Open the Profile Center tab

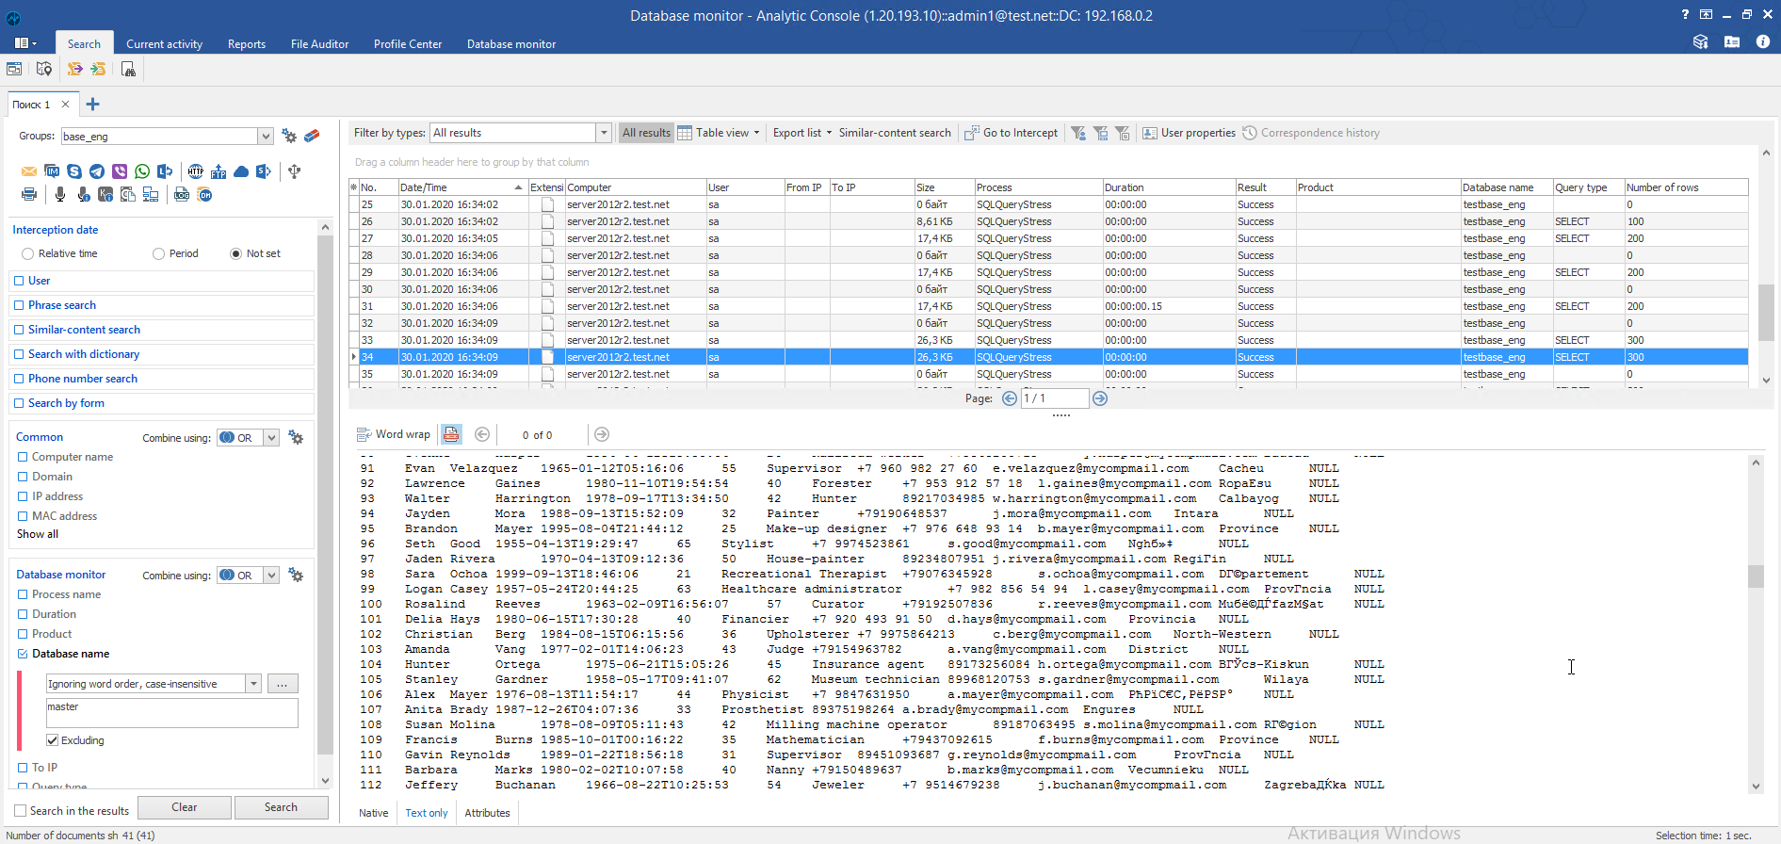(x=408, y=44)
